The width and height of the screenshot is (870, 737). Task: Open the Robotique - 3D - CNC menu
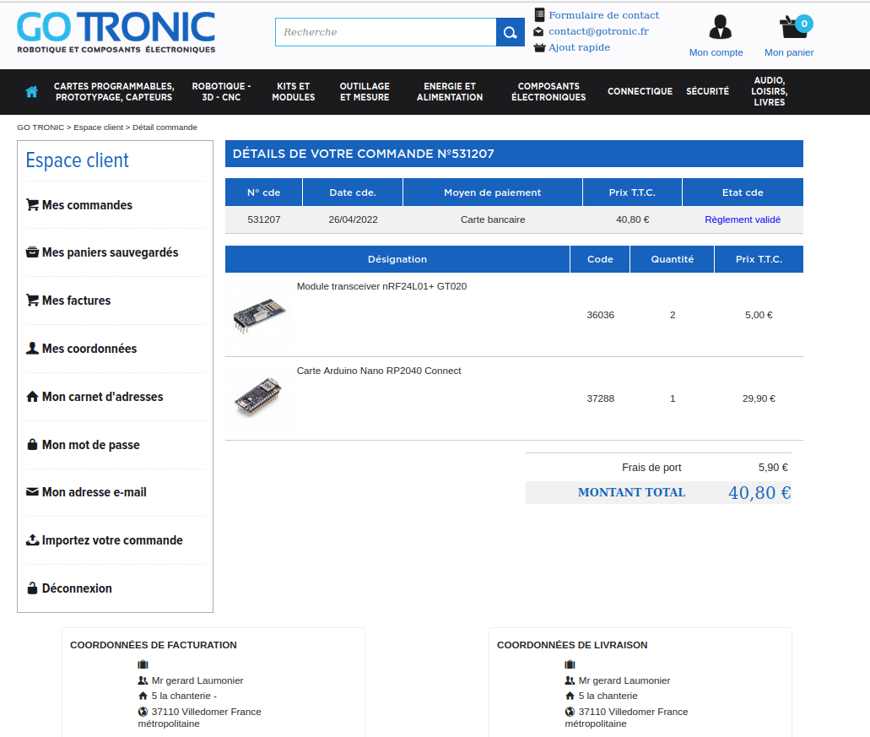tap(221, 92)
